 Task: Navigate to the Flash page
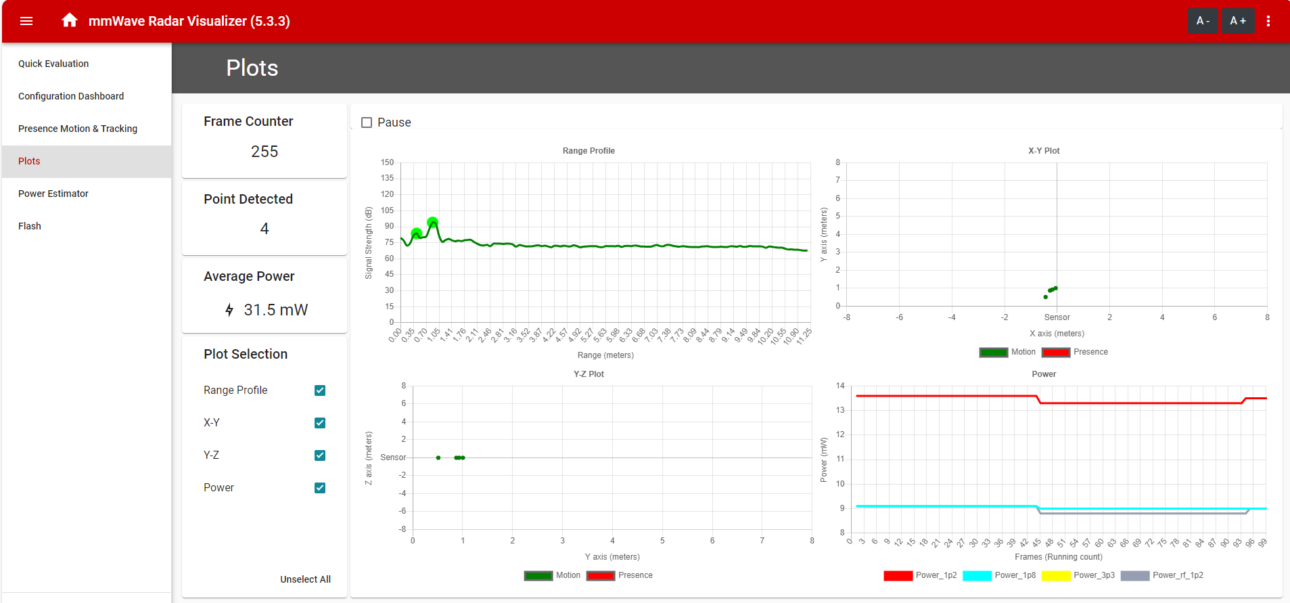pos(30,226)
